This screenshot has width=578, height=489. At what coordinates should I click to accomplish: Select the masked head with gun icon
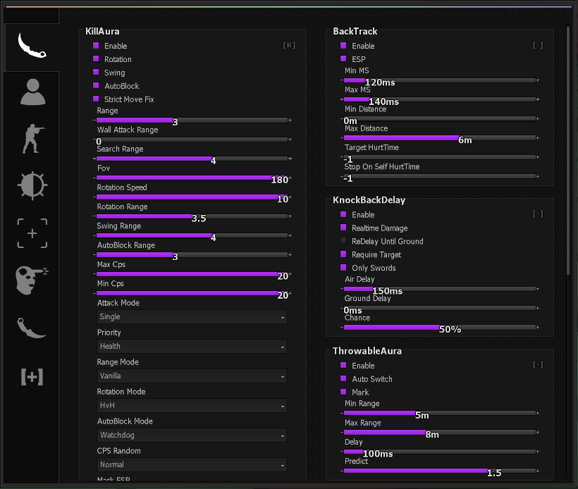coord(32,280)
